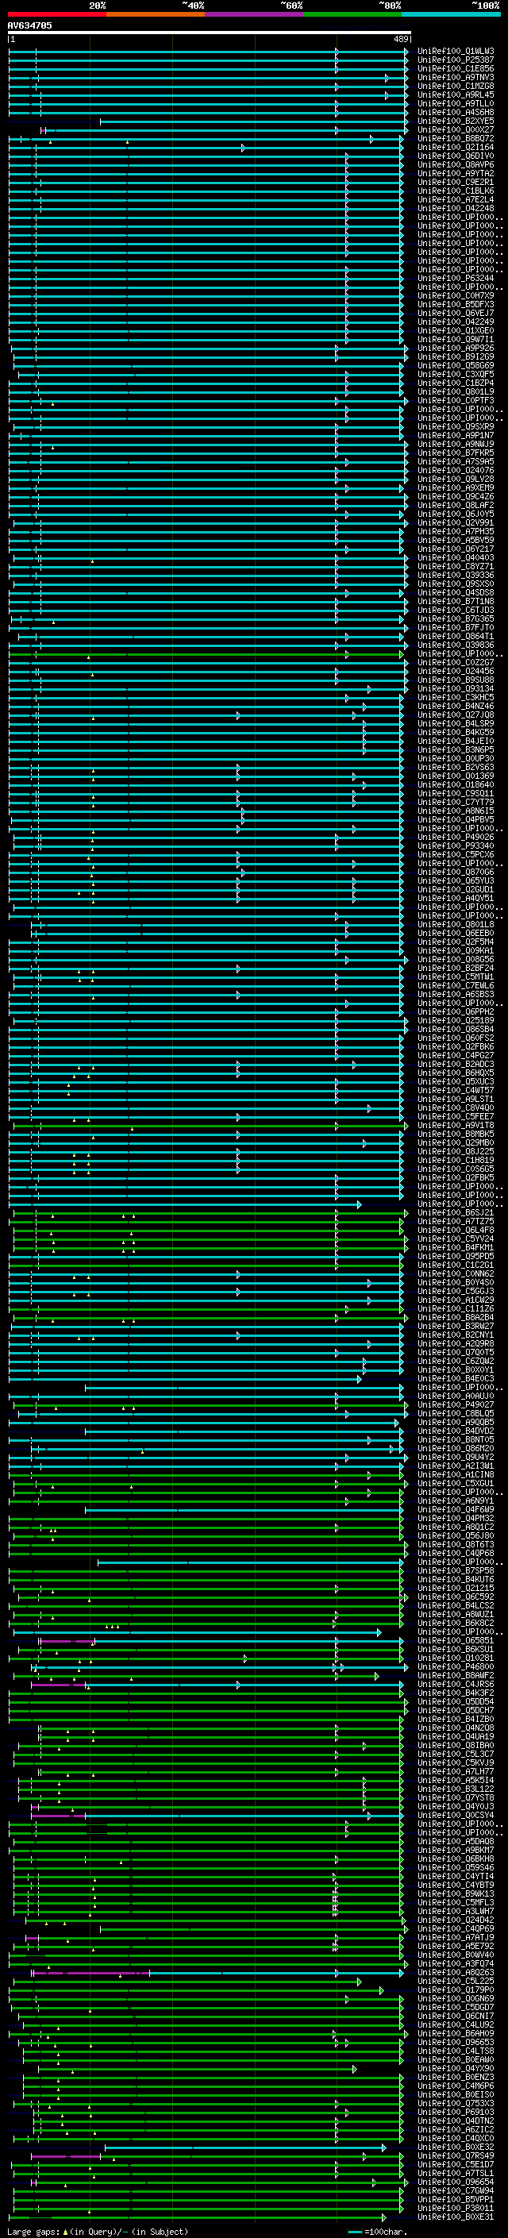This screenshot has width=508, height=2238.
Task: Click the orange ~40% identity legend segment
Action: tap(156, 15)
